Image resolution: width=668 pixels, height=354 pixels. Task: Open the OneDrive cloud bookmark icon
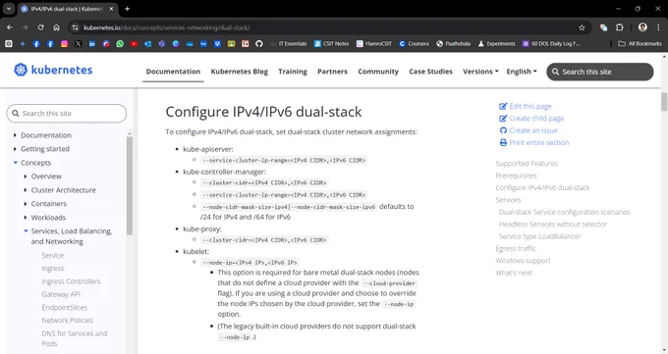[x=190, y=43]
